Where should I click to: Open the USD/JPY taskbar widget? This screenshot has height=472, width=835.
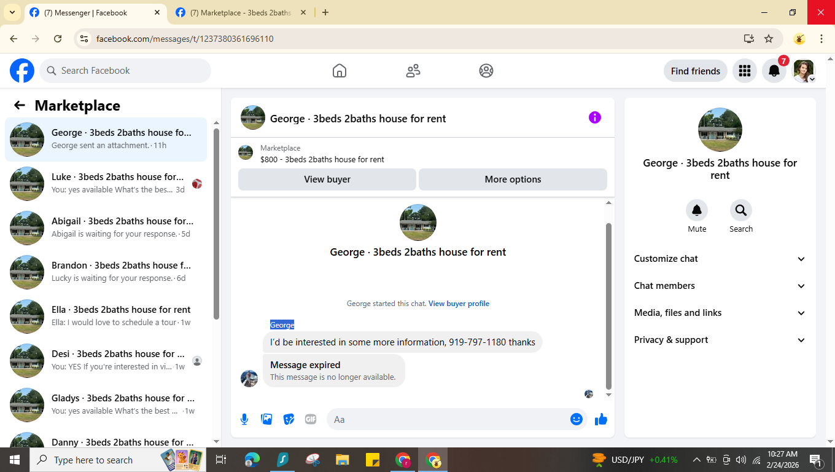(635, 460)
